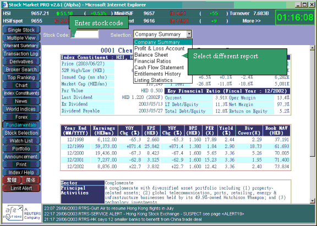Screen dimensions: 317x226
Task: Click scrollbar down arrow in report pane
Action: click(x=313, y=201)
